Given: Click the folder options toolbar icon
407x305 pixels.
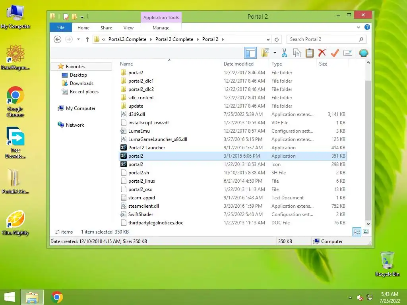Looking at the screenshot, I should 265,53.
